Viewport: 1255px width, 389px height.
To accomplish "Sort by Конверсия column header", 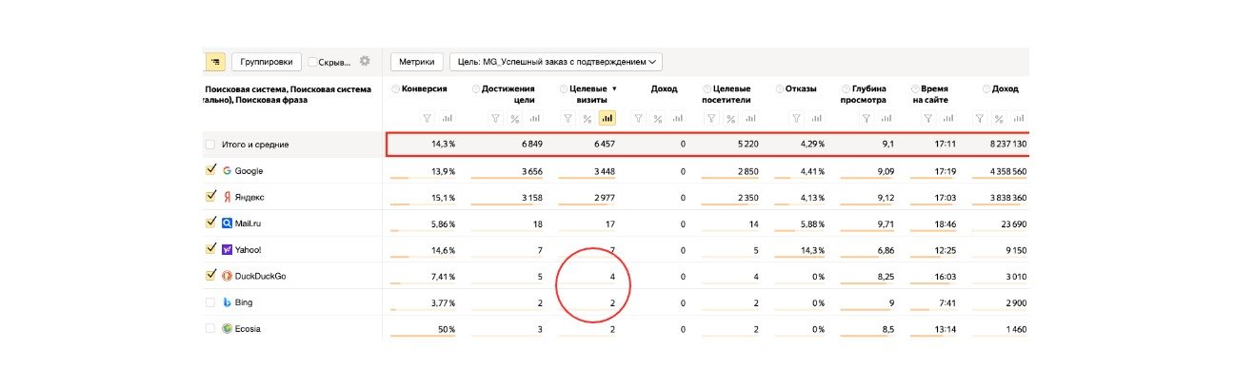I will coord(425,89).
